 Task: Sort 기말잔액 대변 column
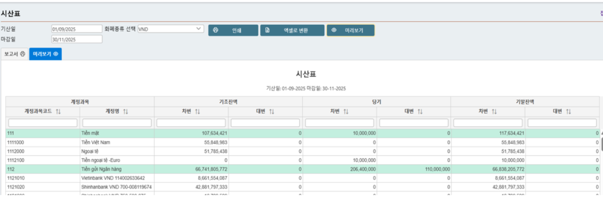click(568, 112)
